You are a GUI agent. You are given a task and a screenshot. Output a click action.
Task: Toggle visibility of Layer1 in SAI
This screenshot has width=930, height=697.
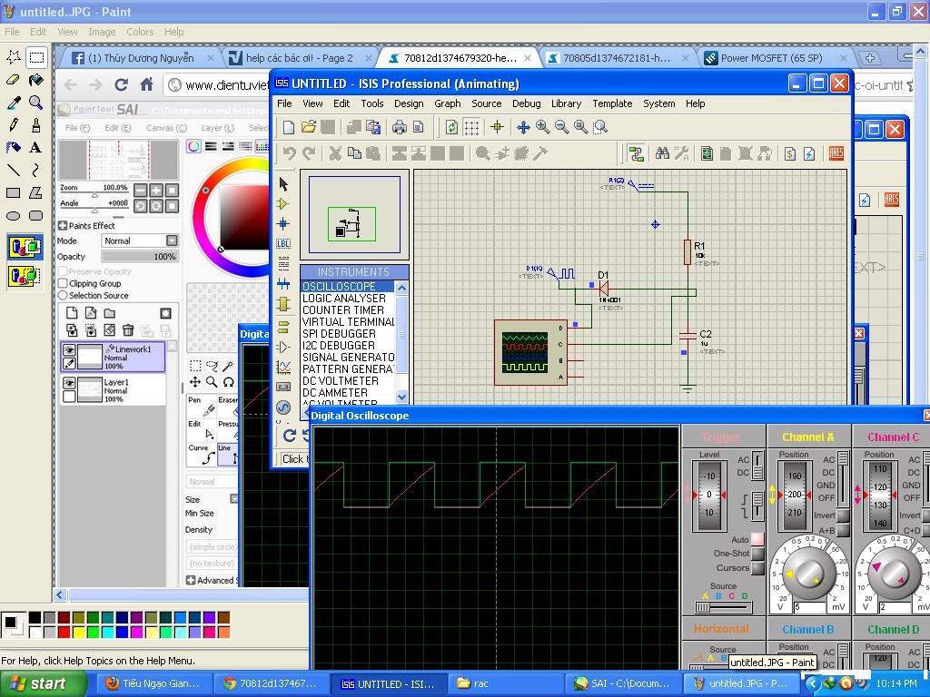pos(69,383)
